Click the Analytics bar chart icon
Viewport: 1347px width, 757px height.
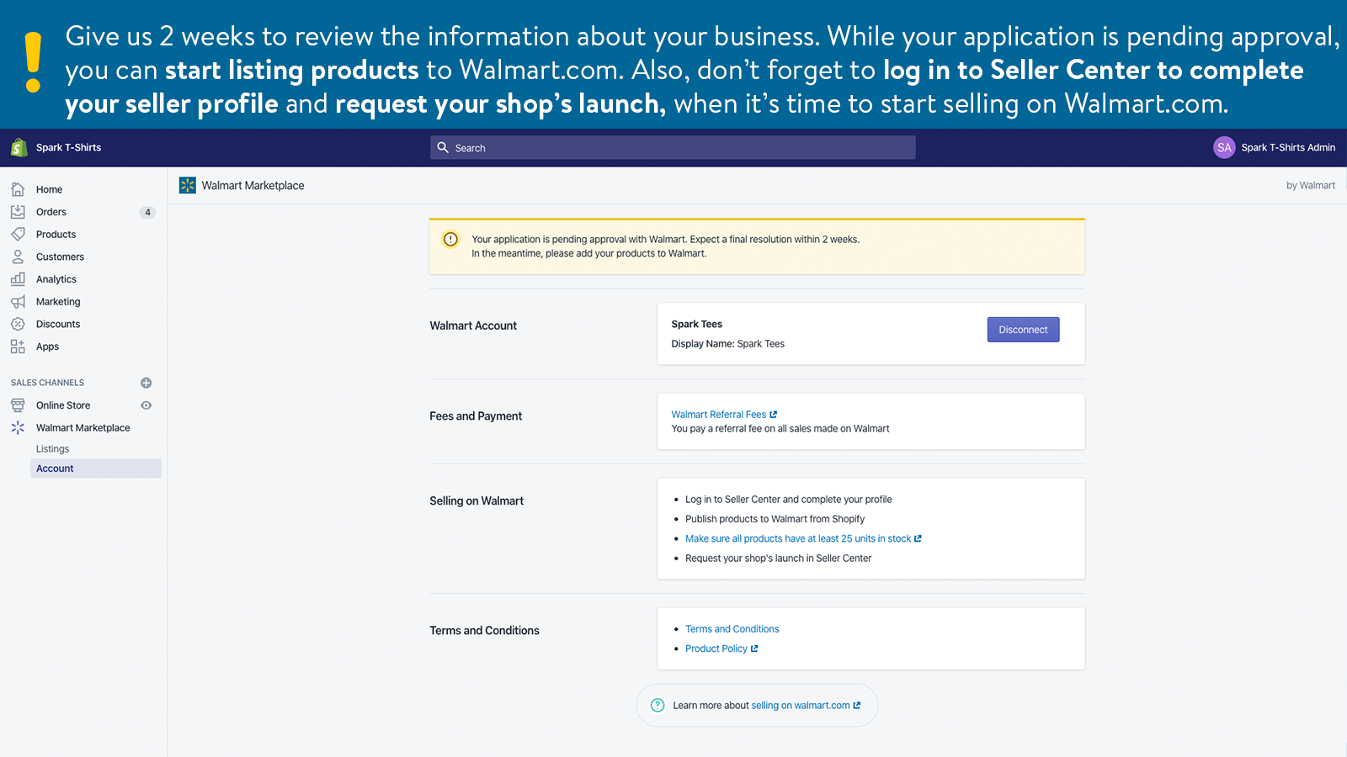pyautogui.click(x=18, y=278)
